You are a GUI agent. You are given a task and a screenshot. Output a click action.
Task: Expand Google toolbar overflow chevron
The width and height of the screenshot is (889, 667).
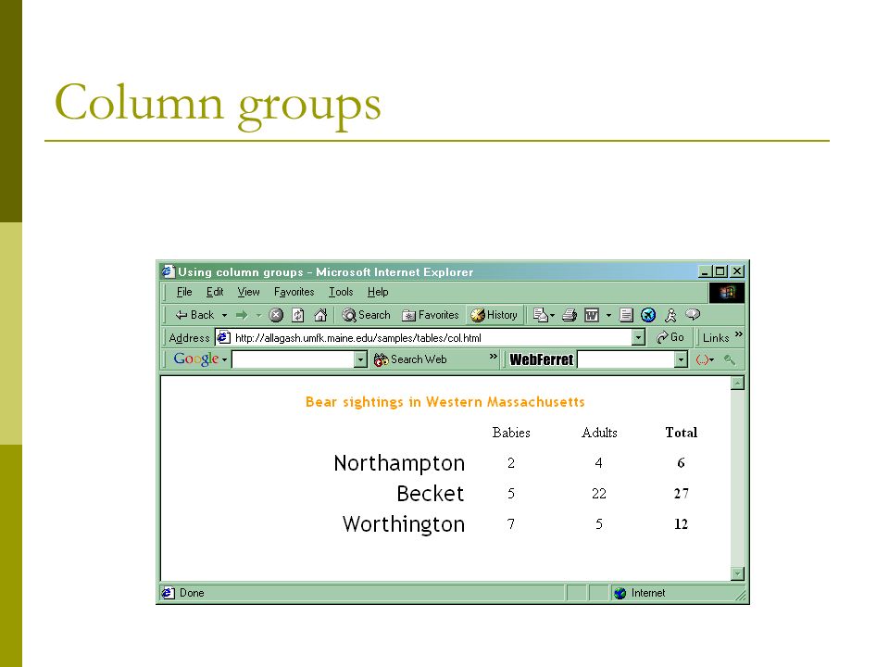pos(494,356)
